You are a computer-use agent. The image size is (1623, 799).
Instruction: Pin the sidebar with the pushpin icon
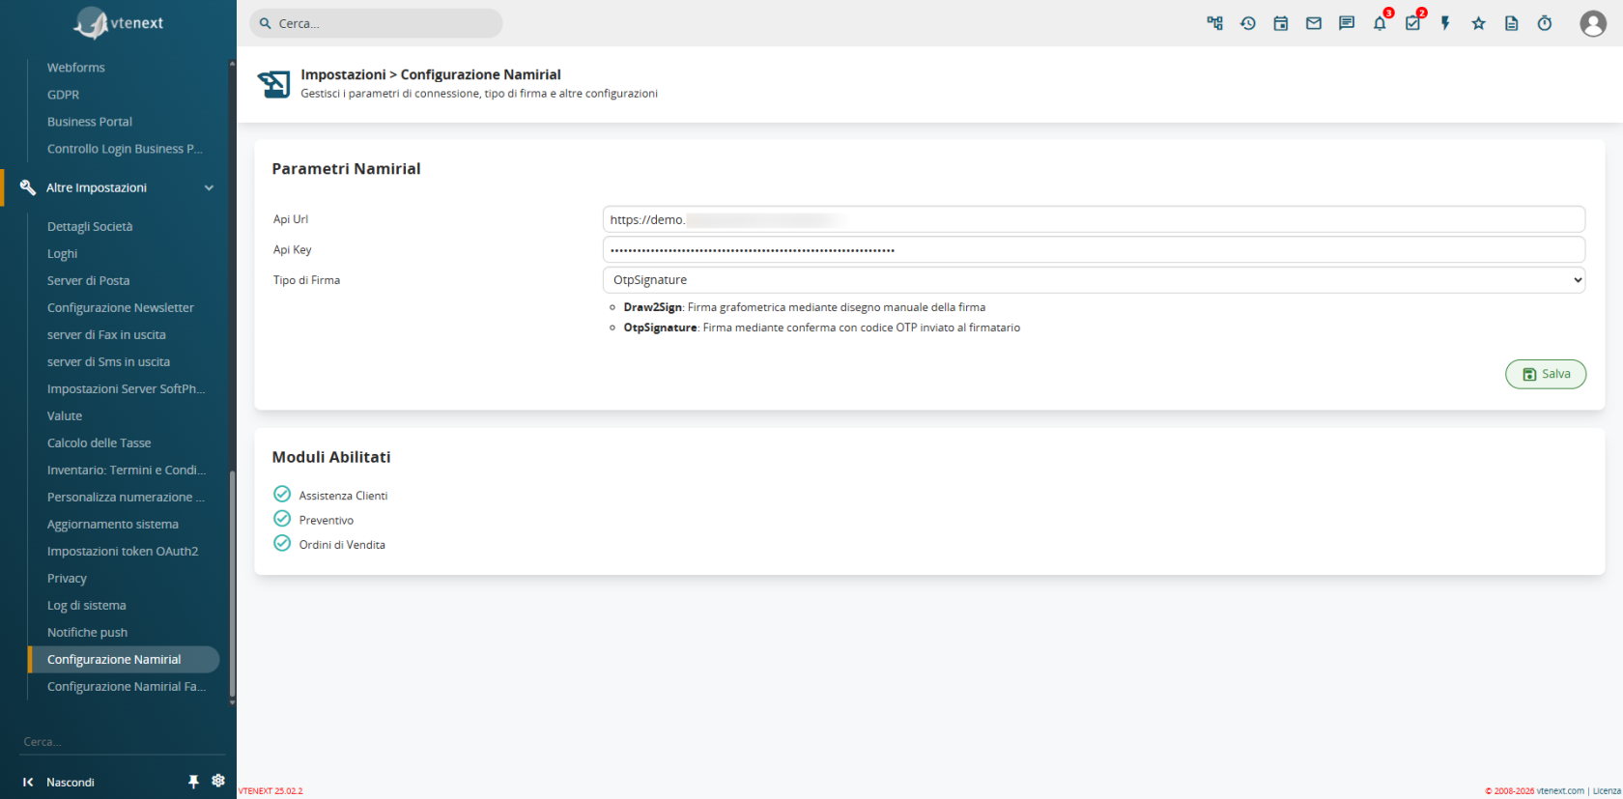193,782
